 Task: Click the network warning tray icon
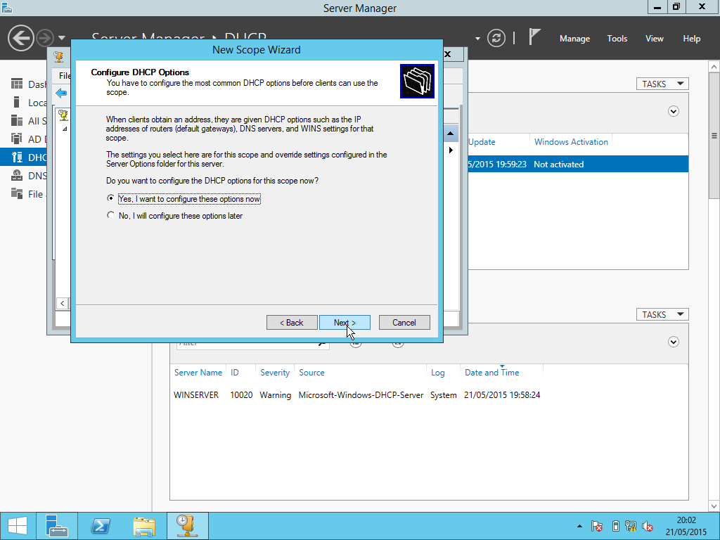pyautogui.click(x=631, y=526)
